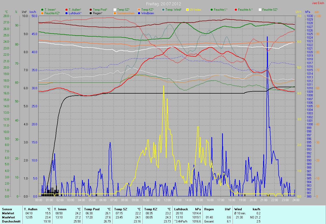The height and width of the screenshot is (224, 326).
Task: Click the T. Außen maximum value '23.4'
Action: [48, 217]
